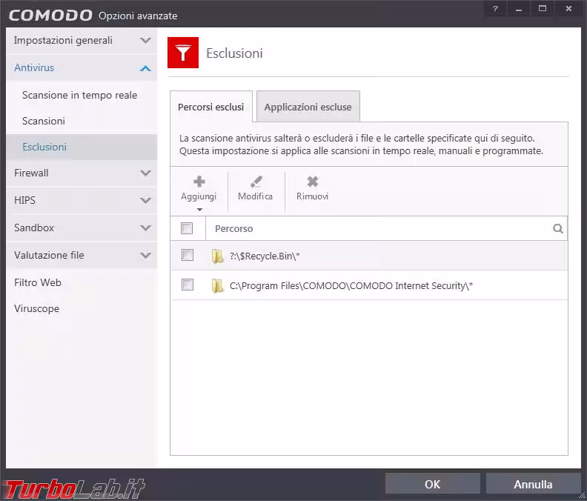Click the folder icon of COMODO Internet Security row
The width and height of the screenshot is (587, 501).
pos(217,286)
